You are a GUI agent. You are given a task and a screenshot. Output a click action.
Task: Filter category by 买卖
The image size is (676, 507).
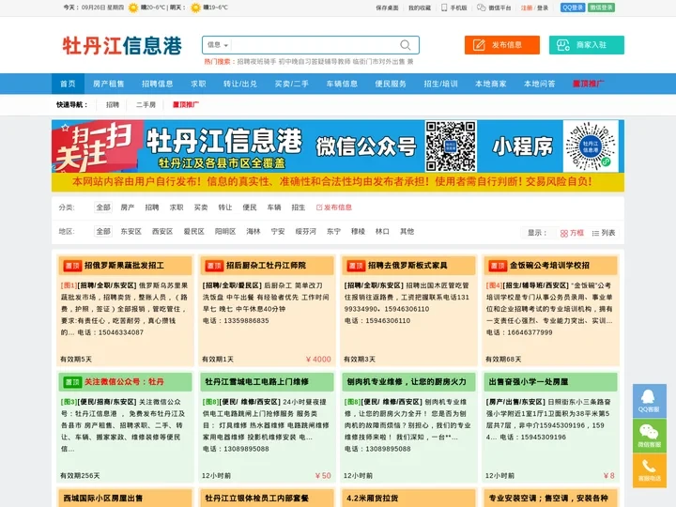pyautogui.click(x=201, y=207)
